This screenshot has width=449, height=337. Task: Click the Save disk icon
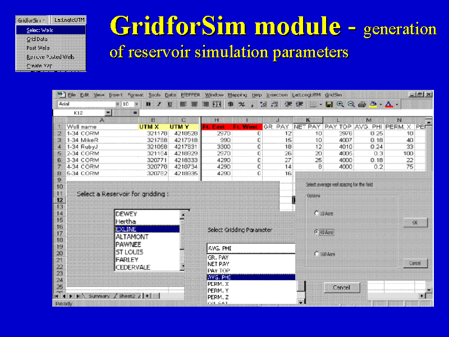coord(329,104)
